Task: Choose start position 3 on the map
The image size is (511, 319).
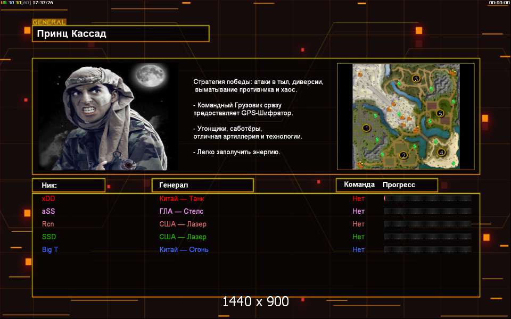Action: [416, 79]
